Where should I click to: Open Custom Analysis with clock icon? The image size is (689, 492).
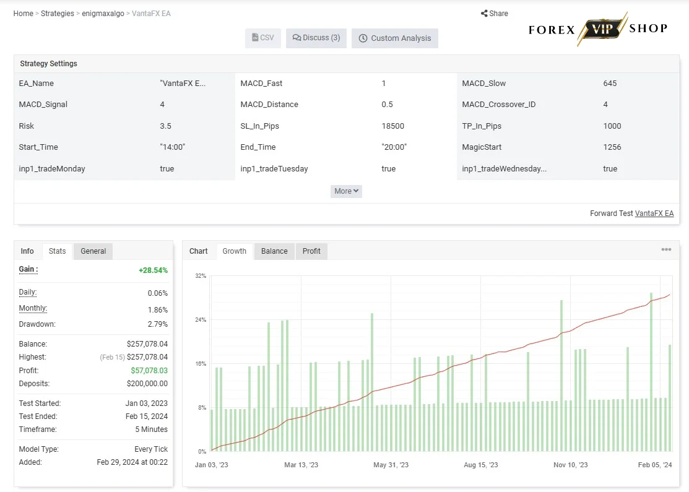pos(394,38)
